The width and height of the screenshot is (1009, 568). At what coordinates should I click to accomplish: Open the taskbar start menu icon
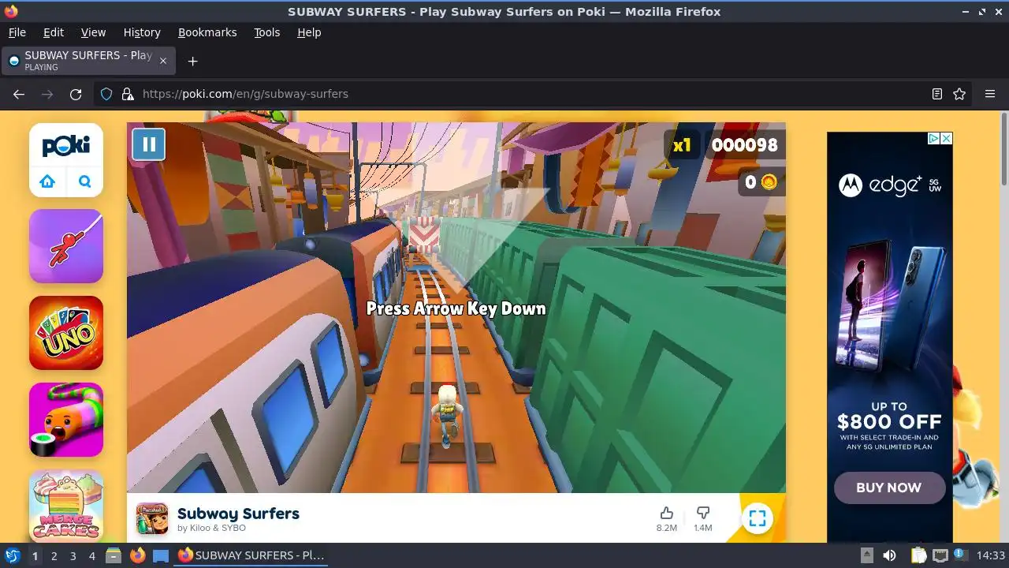[13, 555]
